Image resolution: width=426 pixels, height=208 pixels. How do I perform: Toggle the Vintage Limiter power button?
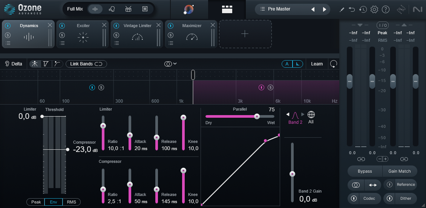pos(116,26)
